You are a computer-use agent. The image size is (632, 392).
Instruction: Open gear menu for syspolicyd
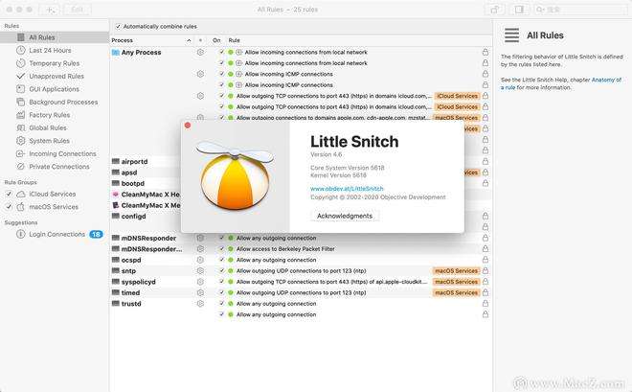click(200, 282)
